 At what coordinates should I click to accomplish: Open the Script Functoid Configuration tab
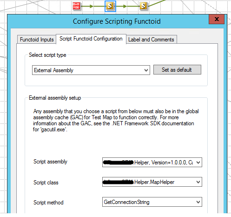(x=91, y=39)
